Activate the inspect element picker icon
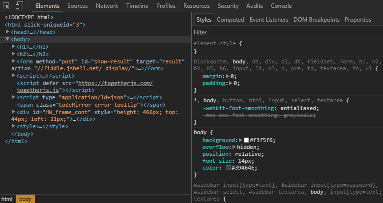This screenshot has height=203, width=383. pos(6,6)
